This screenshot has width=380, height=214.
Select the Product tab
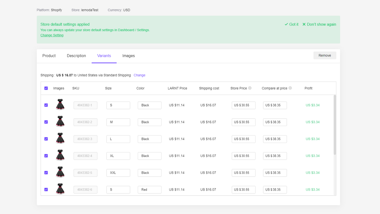(49, 56)
